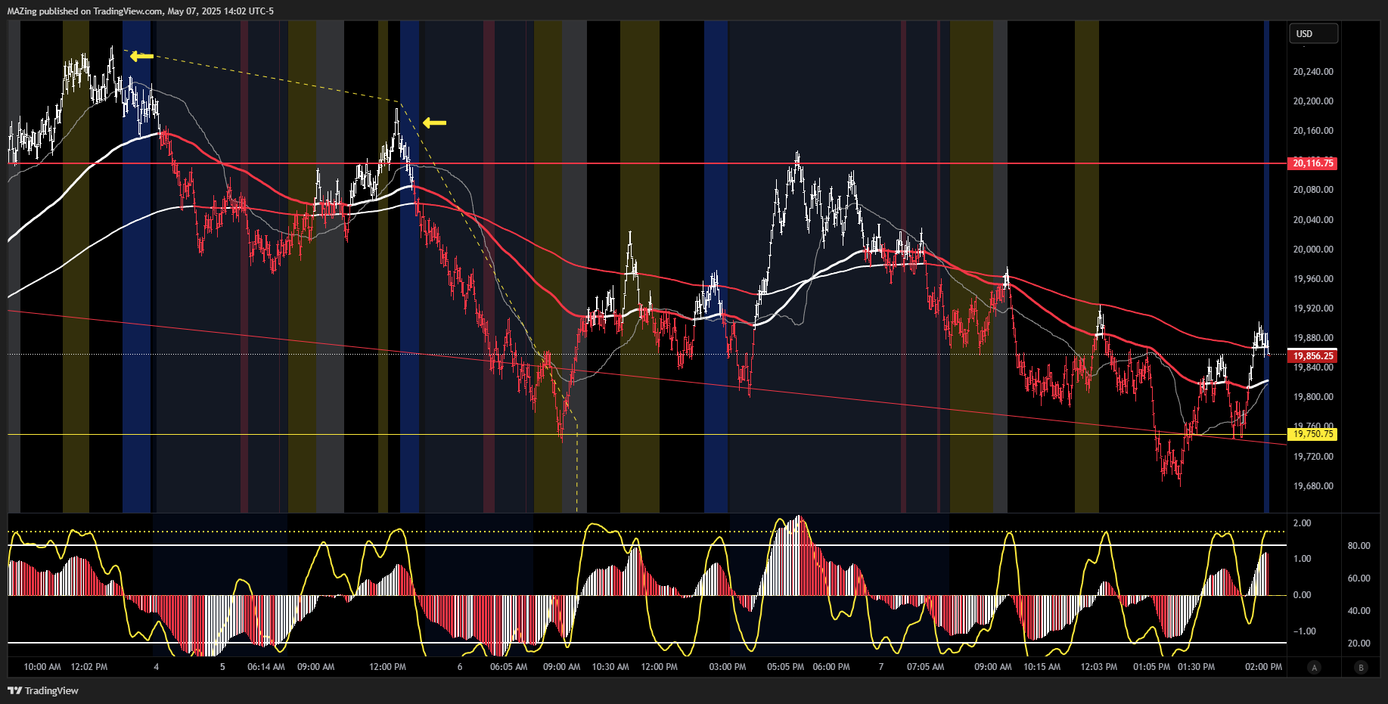Screen dimensions: 1388x704
Task: Click the 19,960.00 price axis value
Action: (x=1313, y=279)
